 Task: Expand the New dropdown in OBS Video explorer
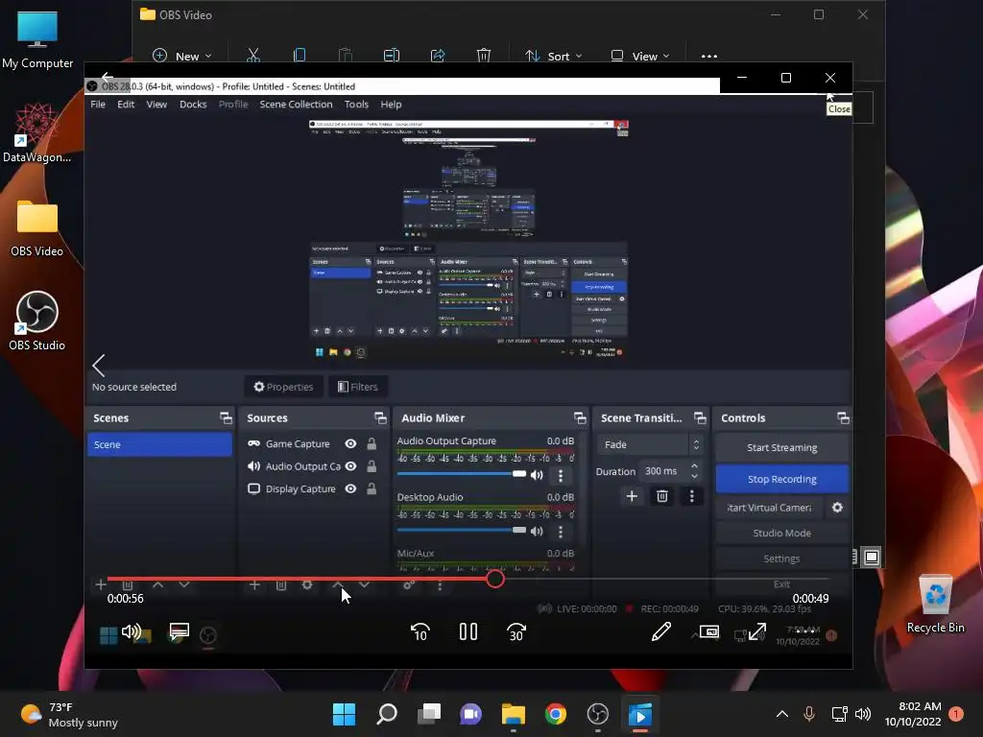[x=182, y=56]
